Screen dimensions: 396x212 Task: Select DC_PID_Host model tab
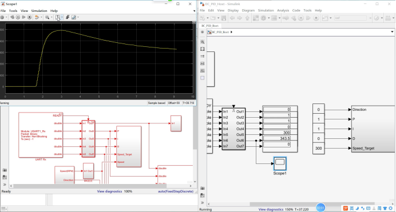(210, 26)
